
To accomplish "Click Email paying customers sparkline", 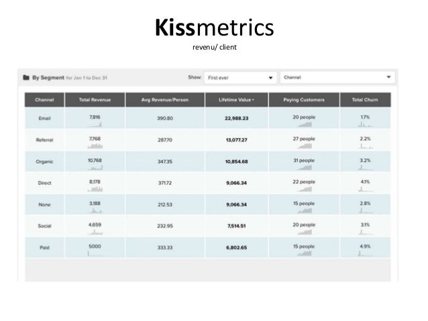I will click(305, 125).
